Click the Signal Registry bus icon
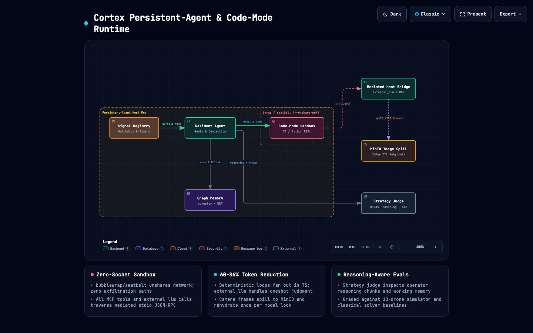Image resolution: width=533 pixels, height=333 pixels. point(113,121)
